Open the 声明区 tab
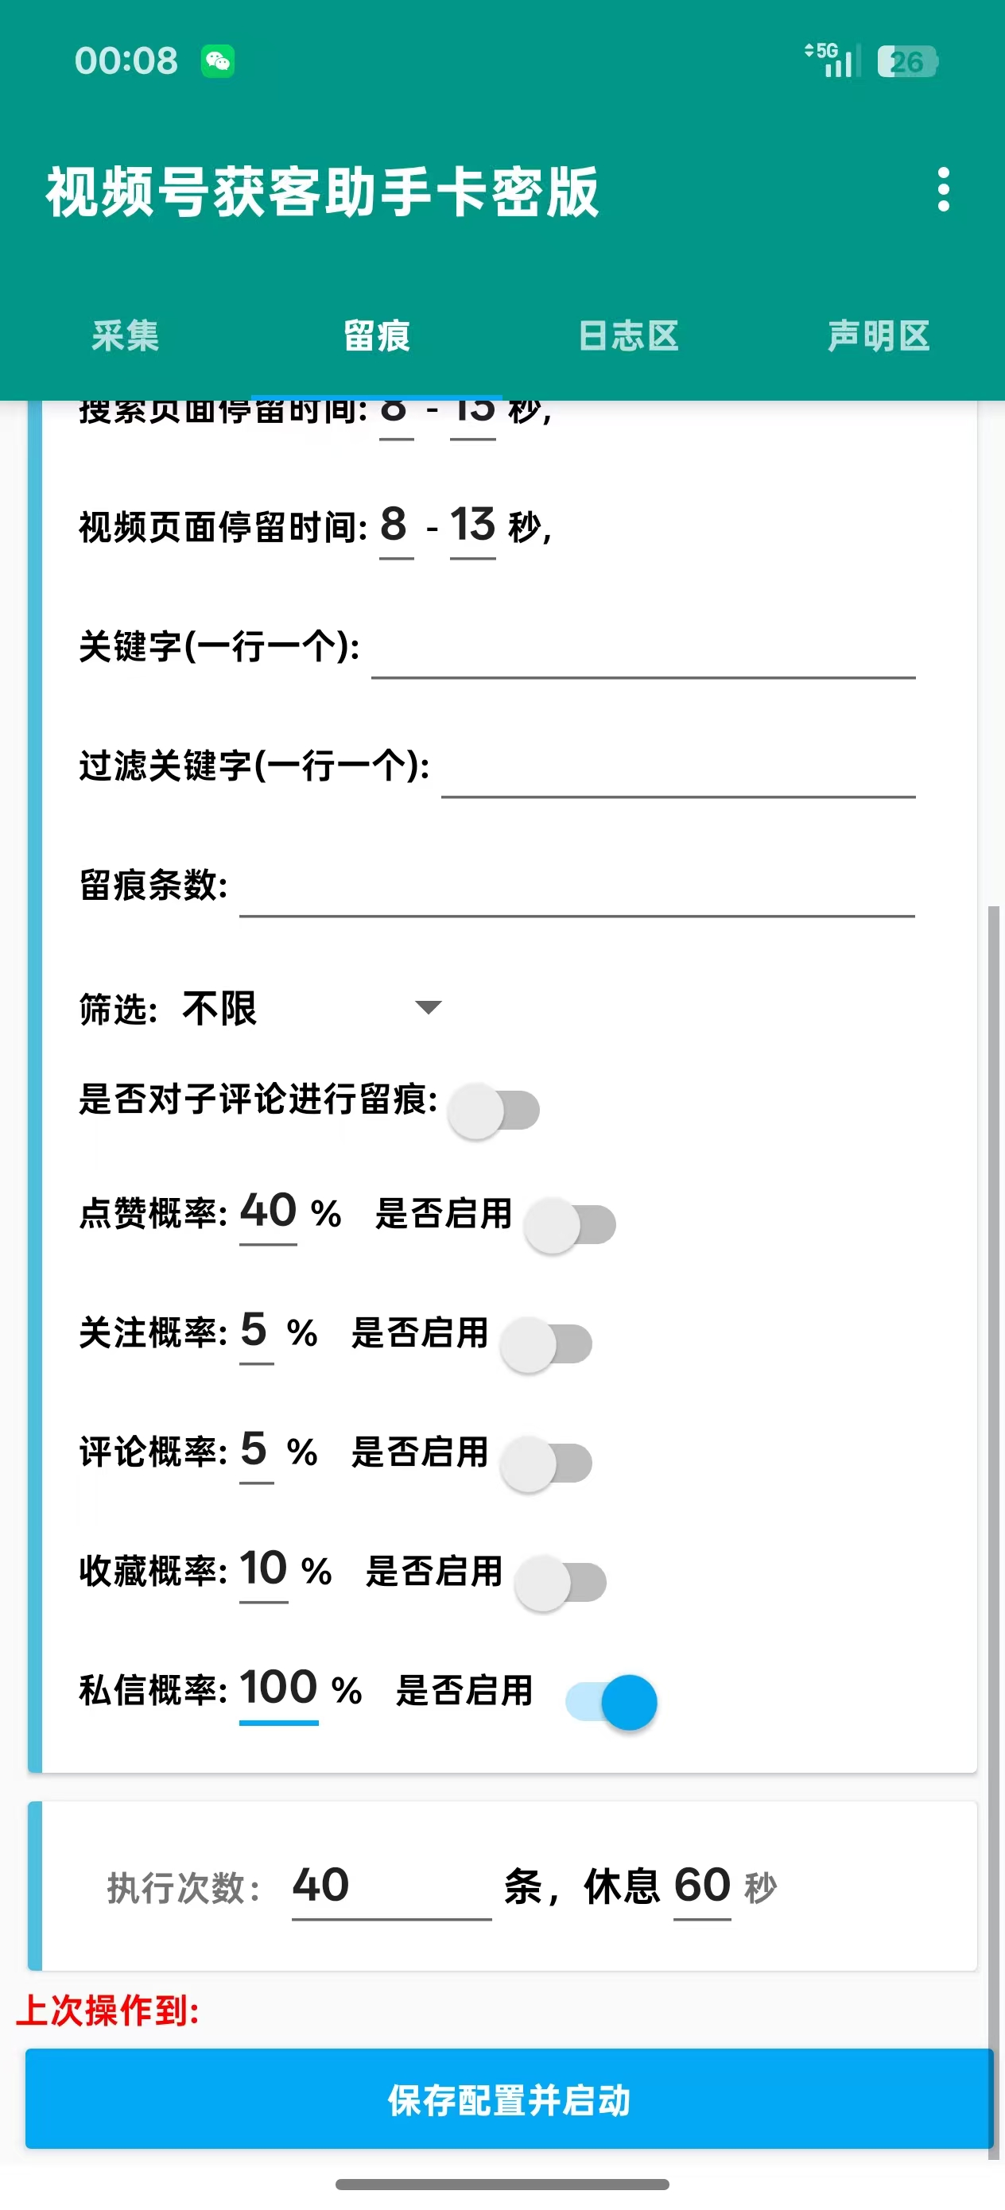Viewport: 1005px width, 2210px height. [879, 335]
